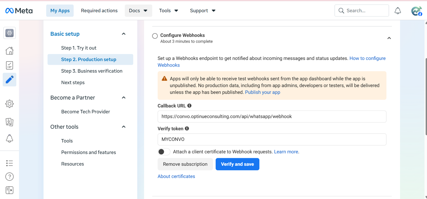
Task: Click the Configure Webhooks title text
Action: (x=183, y=35)
